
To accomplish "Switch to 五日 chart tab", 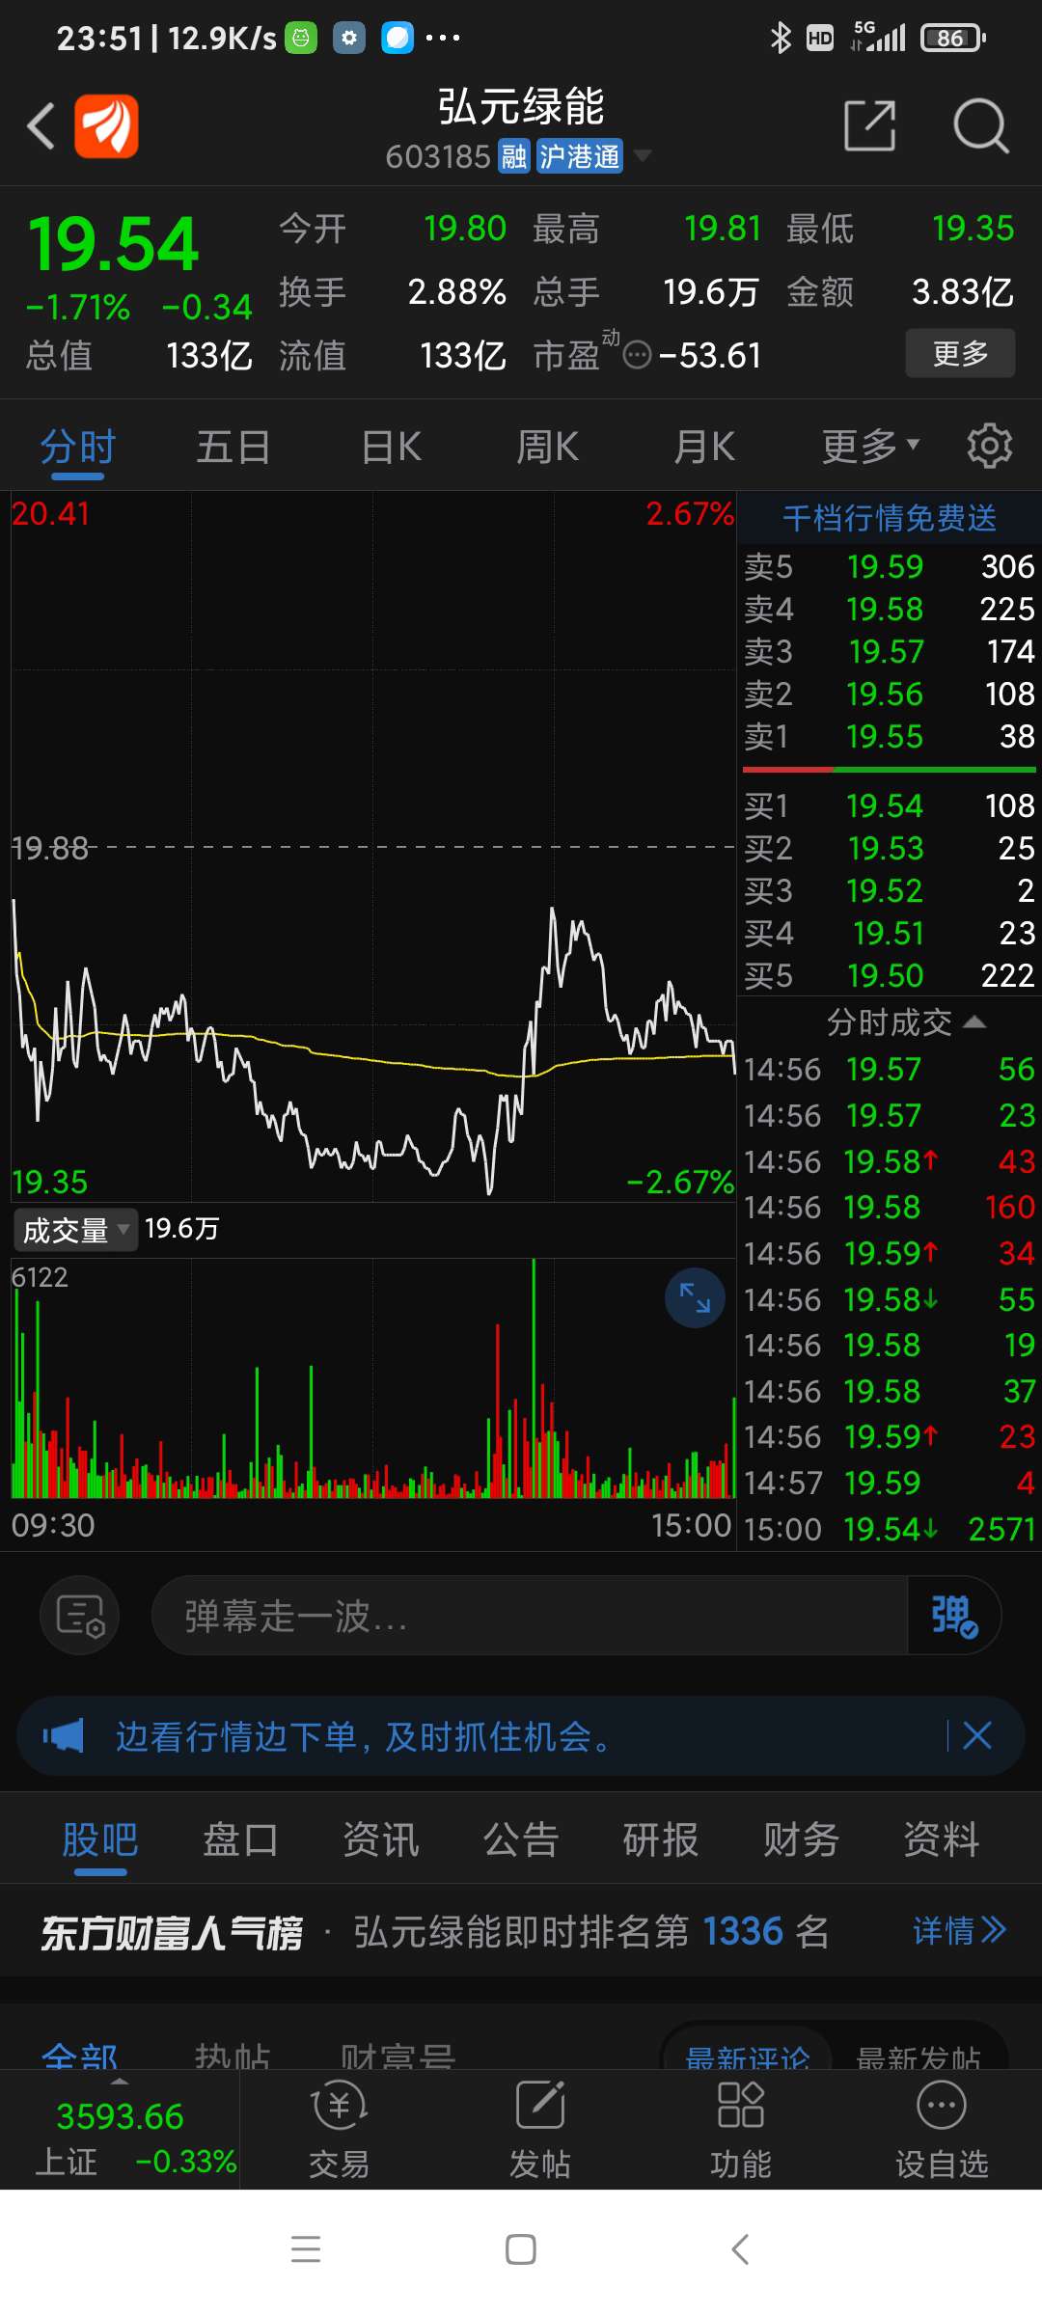I will click(233, 447).
